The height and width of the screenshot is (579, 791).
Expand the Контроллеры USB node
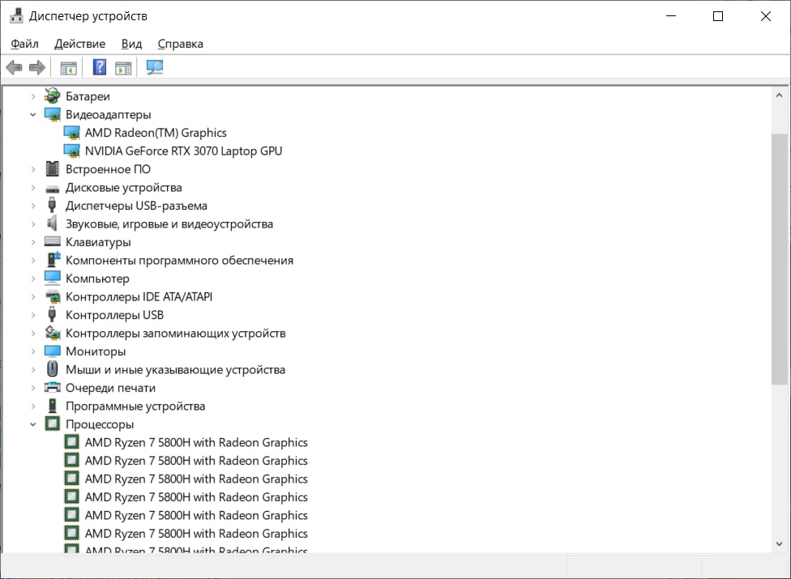[32, 315]
